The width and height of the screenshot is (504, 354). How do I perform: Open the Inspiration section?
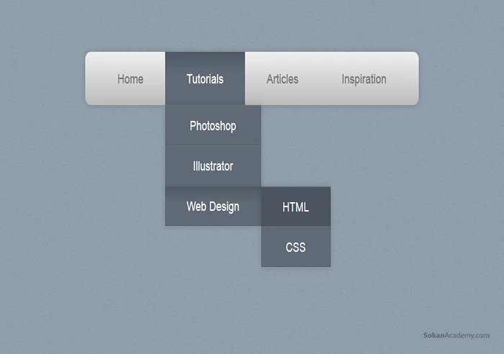click(x=364, y=79)
